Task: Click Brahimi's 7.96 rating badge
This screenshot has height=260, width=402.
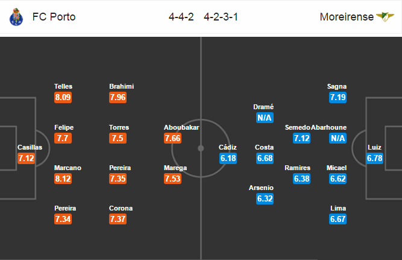Action: pyautogui.click(x=118, y=98)
